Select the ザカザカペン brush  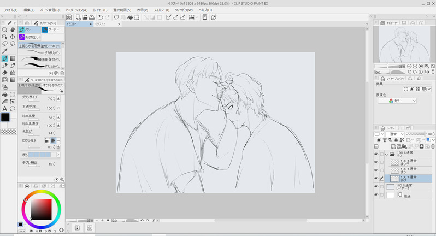[x=40, y=52]
